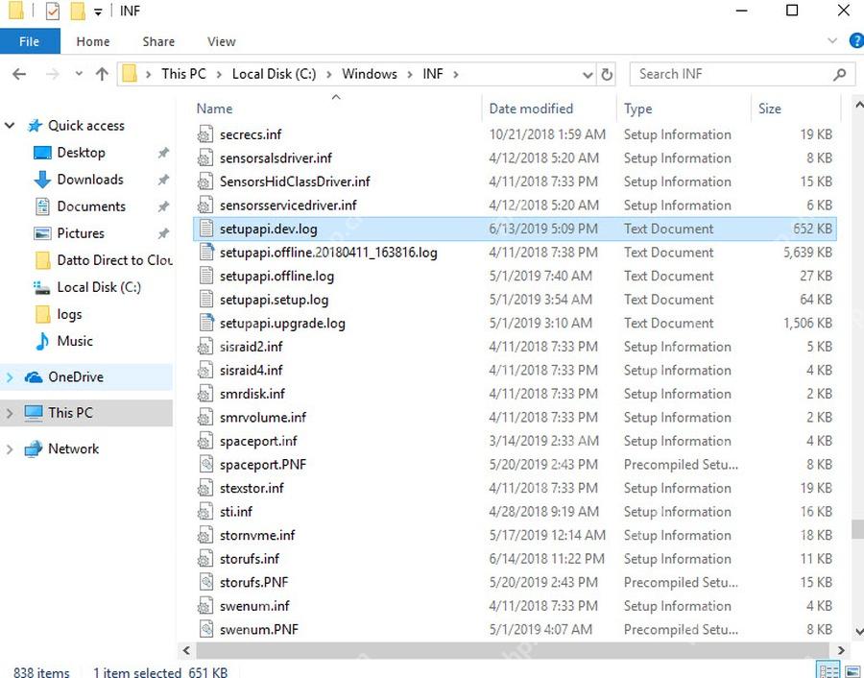Open Music in the sidebar
The image size is (864, 678).
pyautogui.click(x=75, y=341)
